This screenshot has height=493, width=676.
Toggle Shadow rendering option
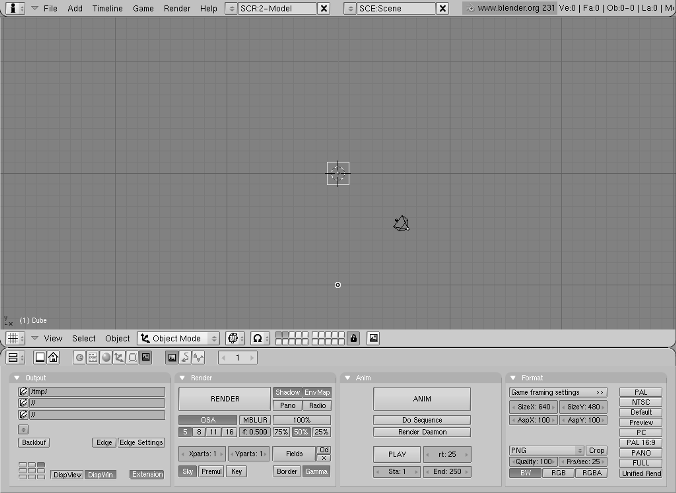pos(288,392)
